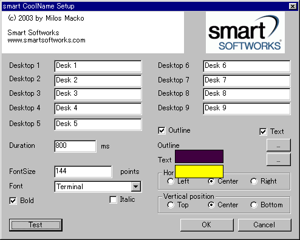
Task: Click the Desktop 3 name field
Action: pyautogui.click(x=98, y=94)
